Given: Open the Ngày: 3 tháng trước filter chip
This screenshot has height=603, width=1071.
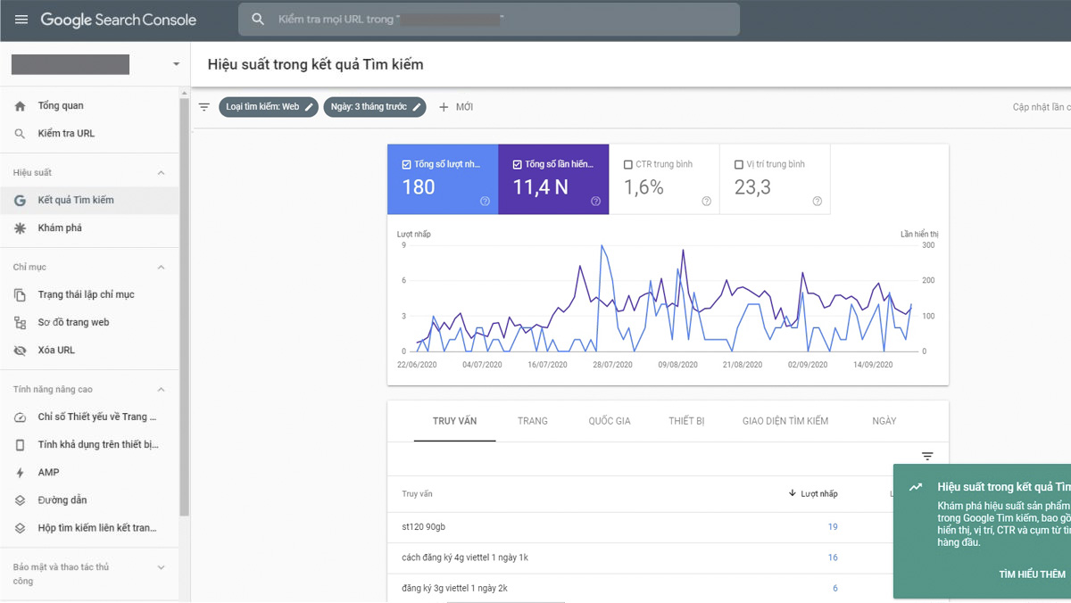Looking at the screenshot, I should 375,107.
